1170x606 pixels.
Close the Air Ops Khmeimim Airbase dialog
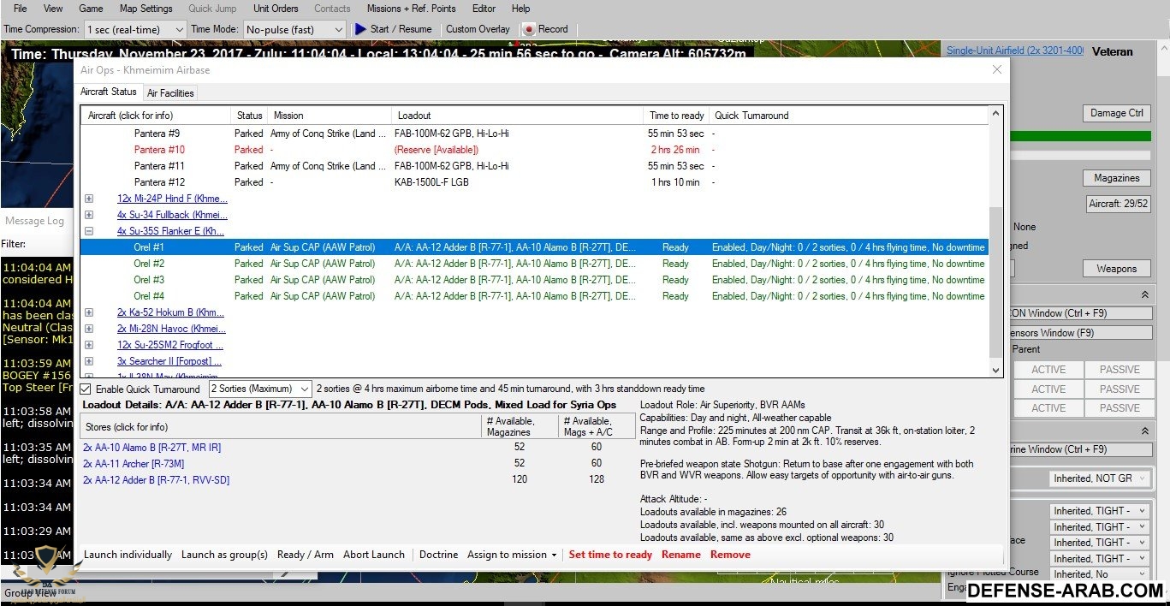pos(996,69)
